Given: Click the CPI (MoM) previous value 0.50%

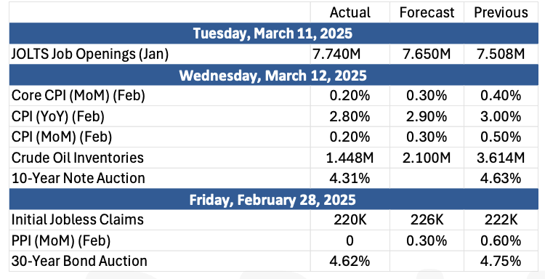Looking at the screenshot, I should click(501, 137).
